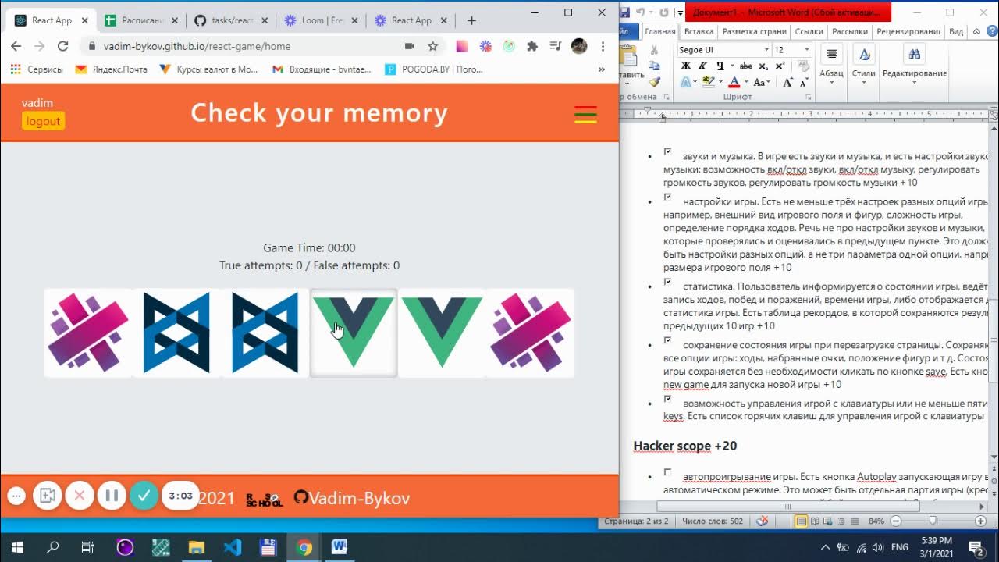The image size is (999, 562).
Task: Click Undo in Word quick access toolbar
Action: tap(641, 12)
